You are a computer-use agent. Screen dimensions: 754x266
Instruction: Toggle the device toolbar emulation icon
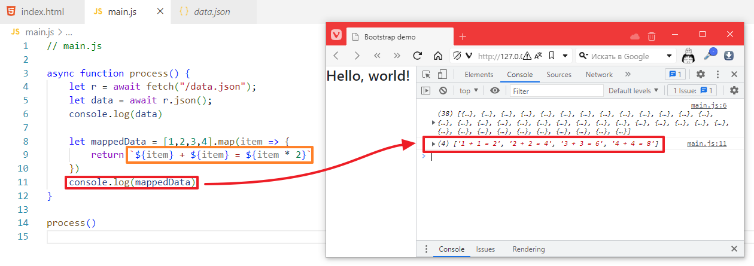click(442, 75)
